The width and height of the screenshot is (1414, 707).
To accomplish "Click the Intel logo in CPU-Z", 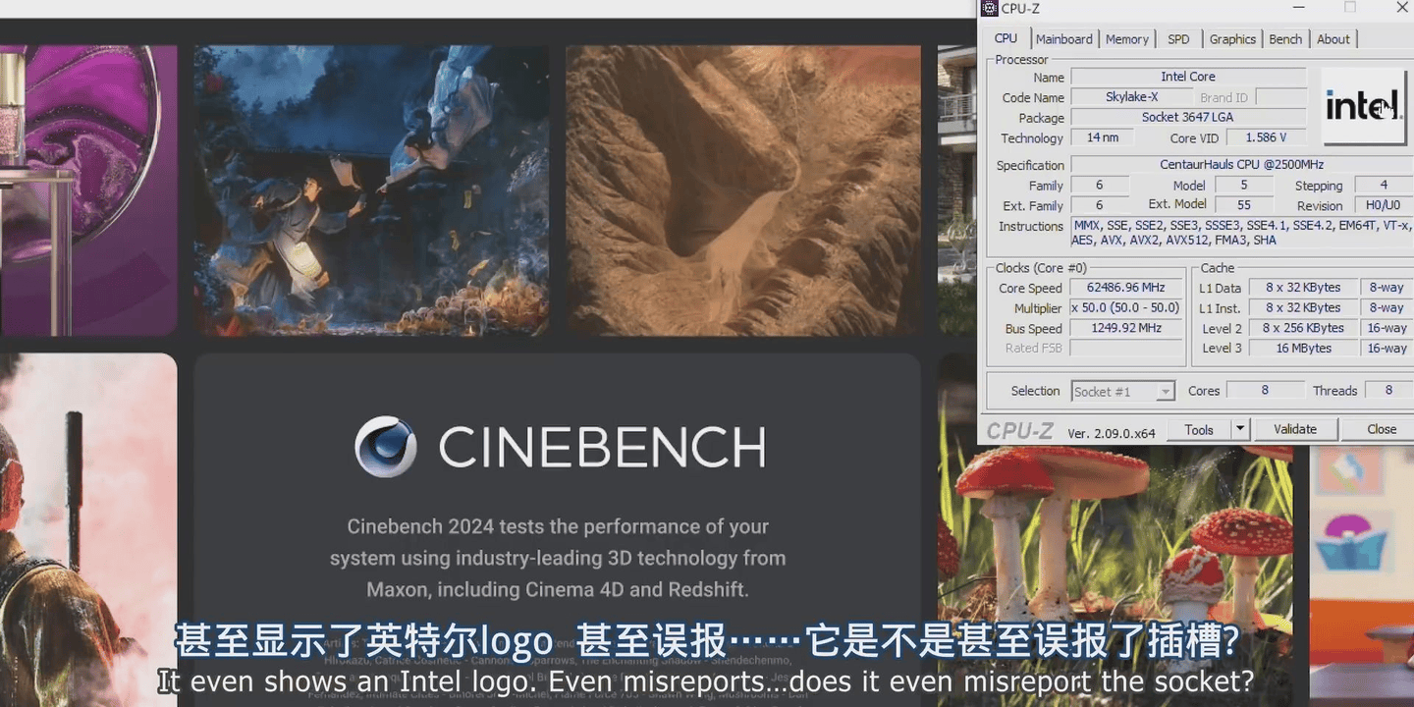I will point(1363,106).
